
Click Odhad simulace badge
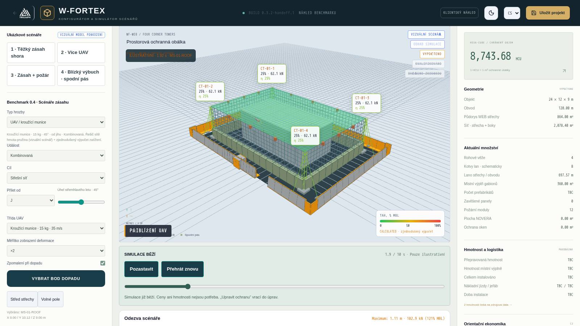pos(427,44)
